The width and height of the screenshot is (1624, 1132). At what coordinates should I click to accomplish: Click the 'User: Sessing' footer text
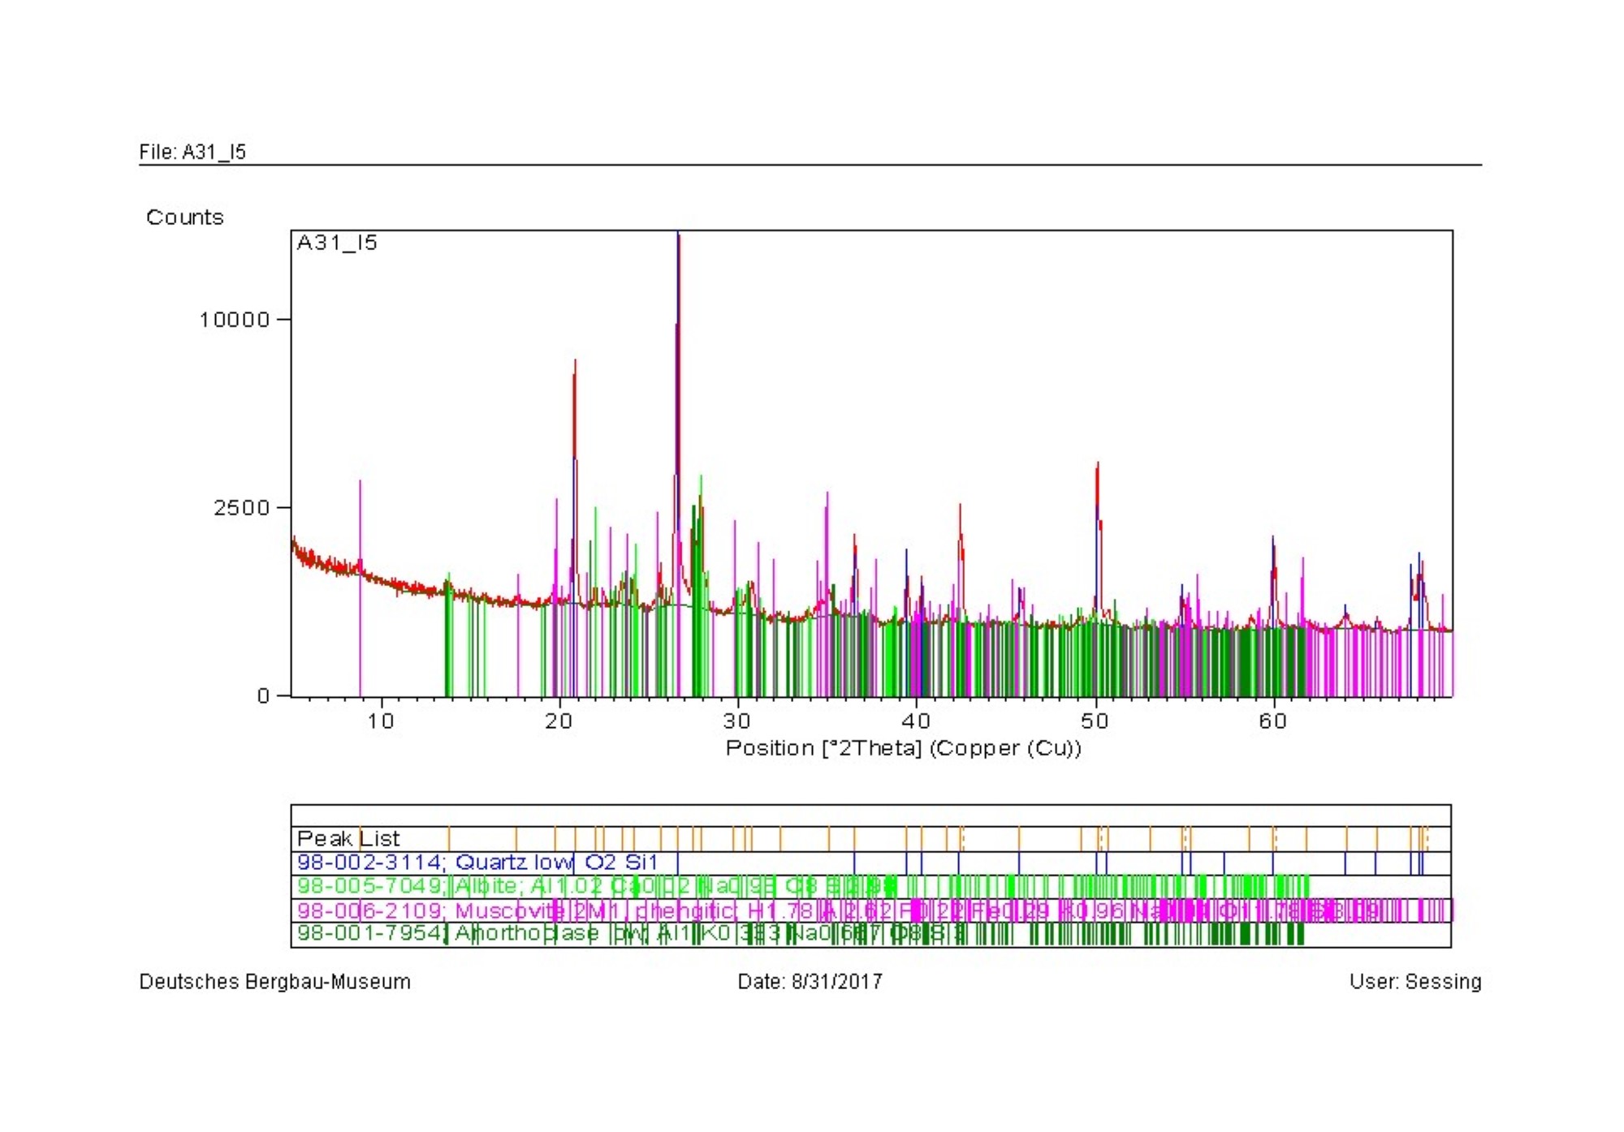pos(1415,982)
